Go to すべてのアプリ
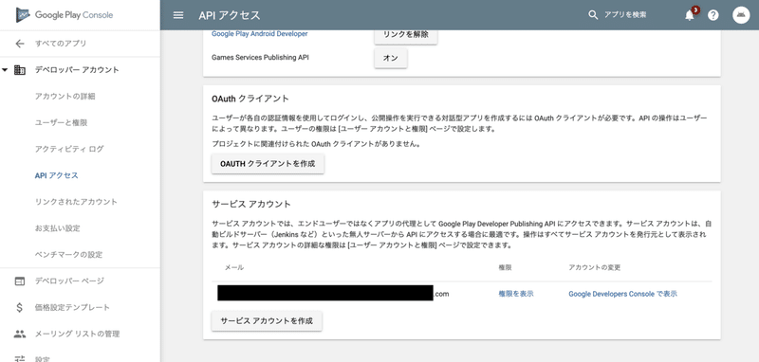759x362 pixels. point(61,44)
